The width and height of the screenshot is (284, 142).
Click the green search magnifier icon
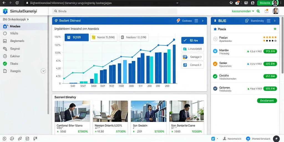click(258, 11)
